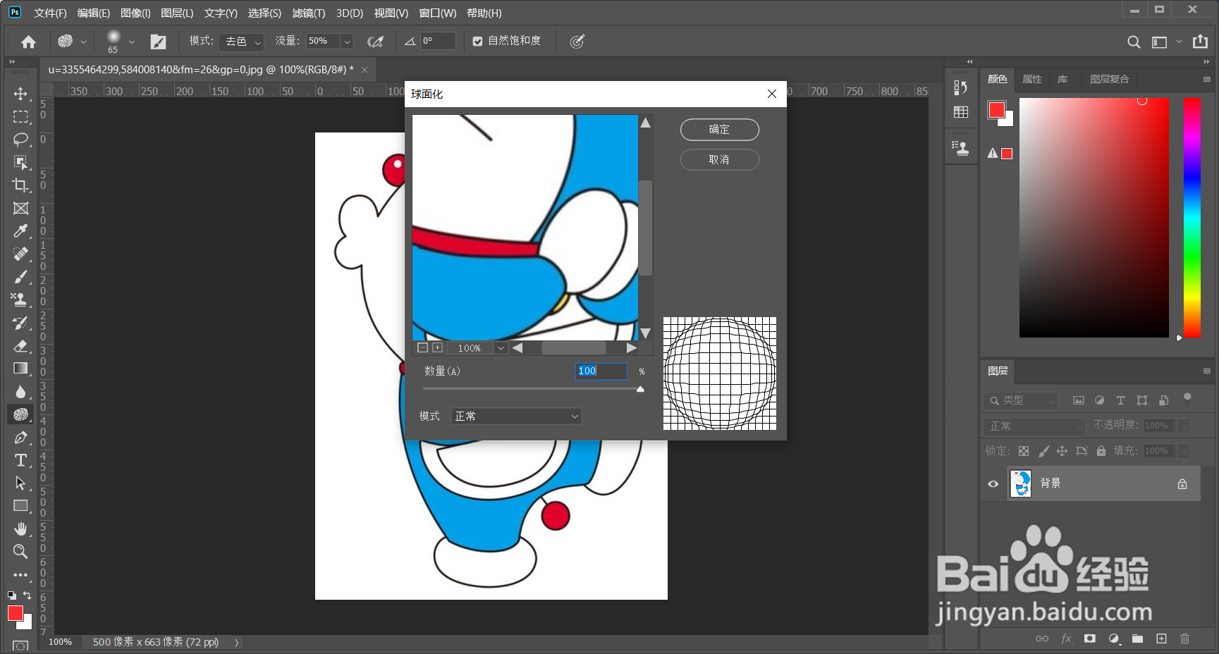Select the Crop tool
The width and height of the screenshot is (1219, 654).
20,185
